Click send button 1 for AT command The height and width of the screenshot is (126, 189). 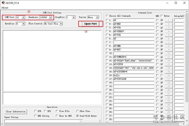169,20
